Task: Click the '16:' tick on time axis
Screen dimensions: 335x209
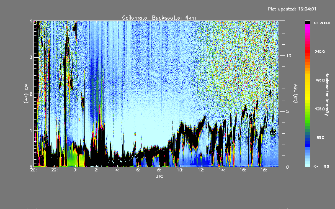Action: point(243,170)
